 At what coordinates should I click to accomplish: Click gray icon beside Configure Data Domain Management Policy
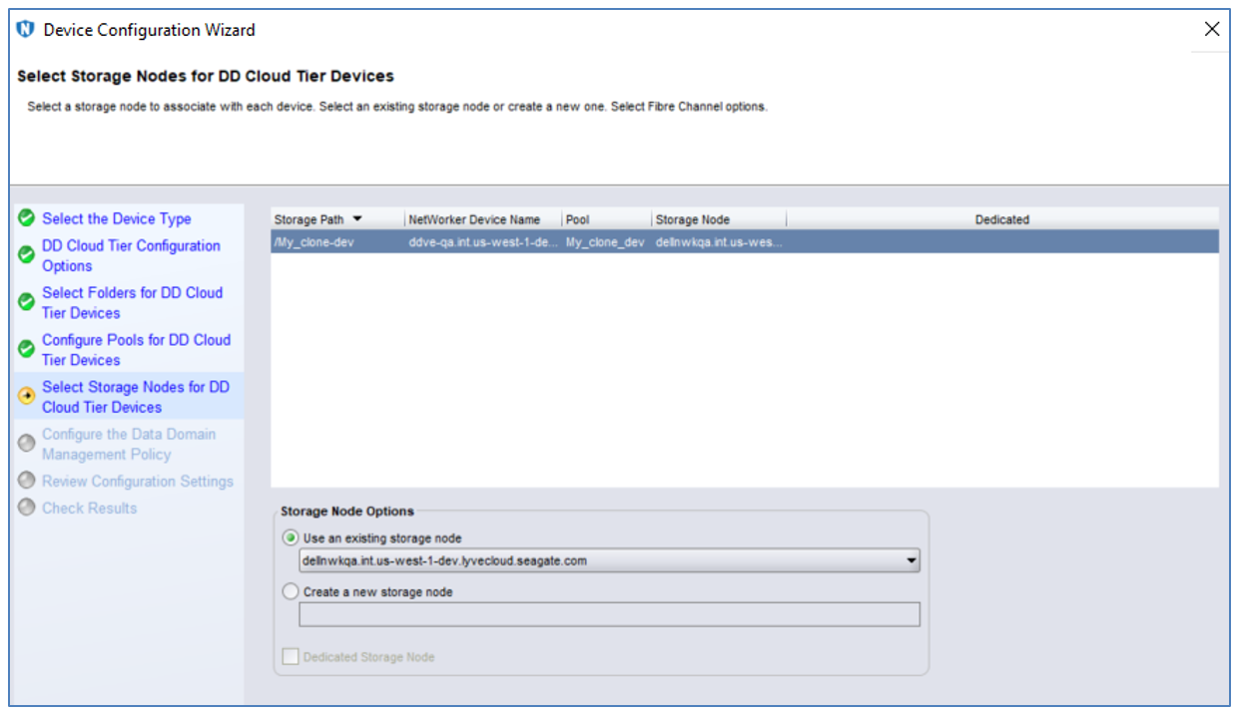pos(27,444)
